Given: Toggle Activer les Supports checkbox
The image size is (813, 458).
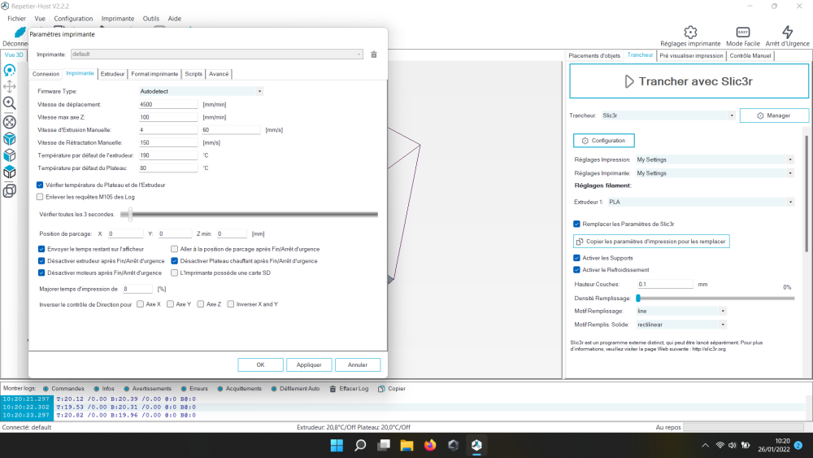Looking at the screenshot, I should [576, 258].
